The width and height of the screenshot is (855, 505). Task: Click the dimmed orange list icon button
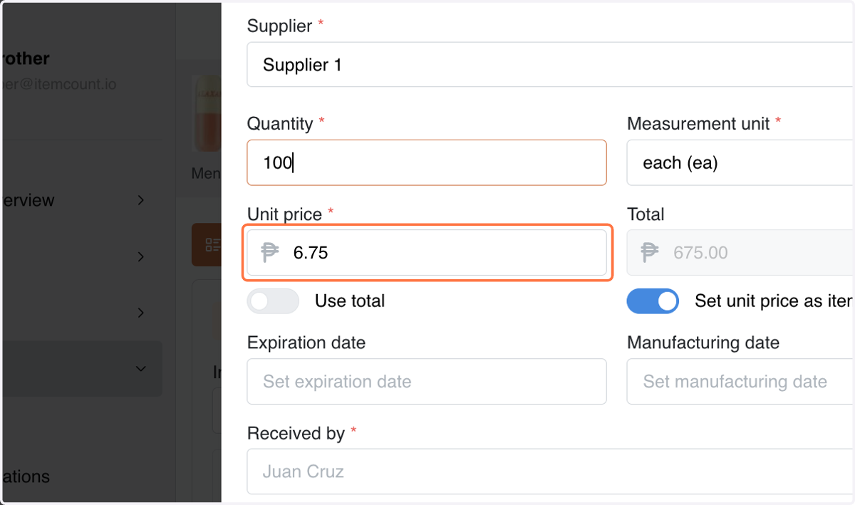point(207,245)
